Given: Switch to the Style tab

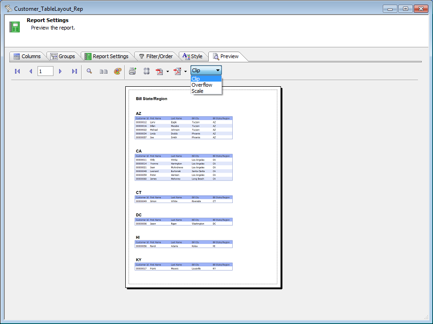Looking at the screenshot, I should 193,56.
